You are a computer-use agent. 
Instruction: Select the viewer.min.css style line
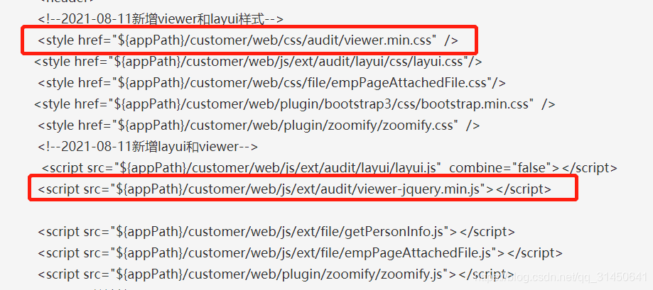pos(248,40)
